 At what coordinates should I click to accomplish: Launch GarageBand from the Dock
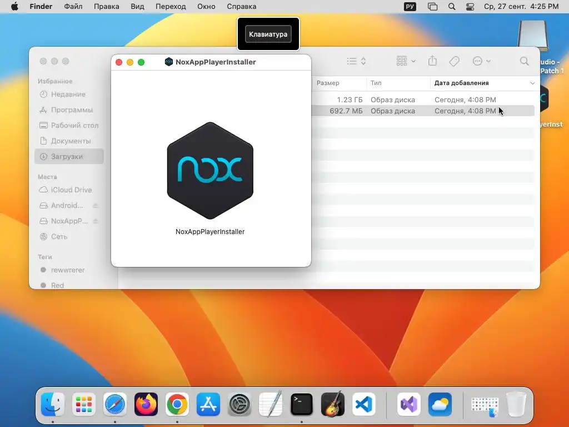[x=333, y=404]
